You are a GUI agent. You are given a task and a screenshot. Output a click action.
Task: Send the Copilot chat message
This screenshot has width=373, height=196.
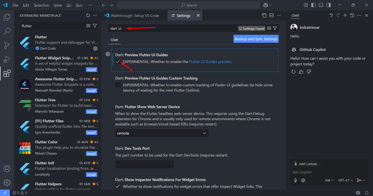coord(359,180)
